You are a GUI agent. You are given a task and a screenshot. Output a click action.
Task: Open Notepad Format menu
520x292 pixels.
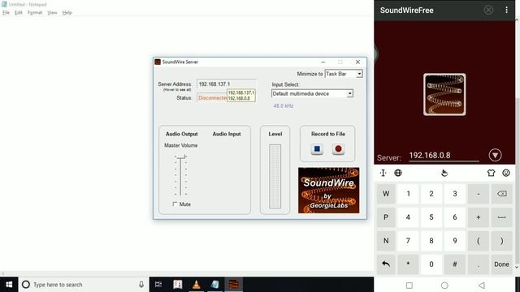(x=35, y=13)
